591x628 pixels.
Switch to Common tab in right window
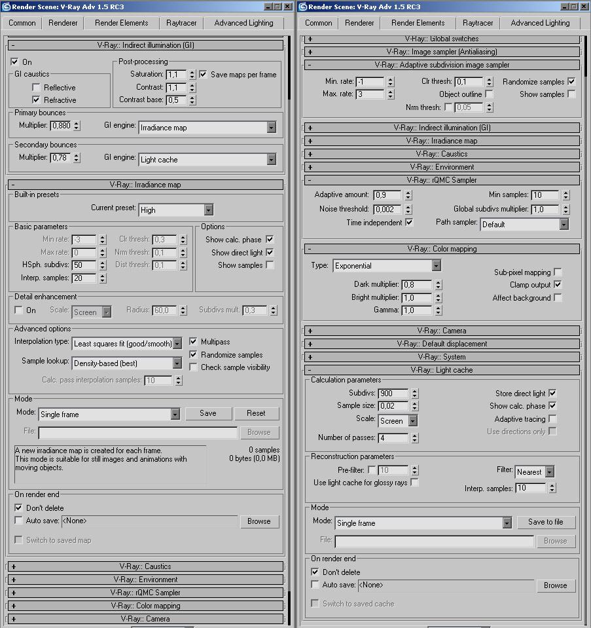(x=318, y=23)
